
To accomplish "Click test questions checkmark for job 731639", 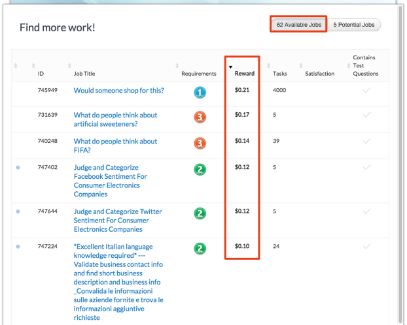I will [x=366, y=114].
